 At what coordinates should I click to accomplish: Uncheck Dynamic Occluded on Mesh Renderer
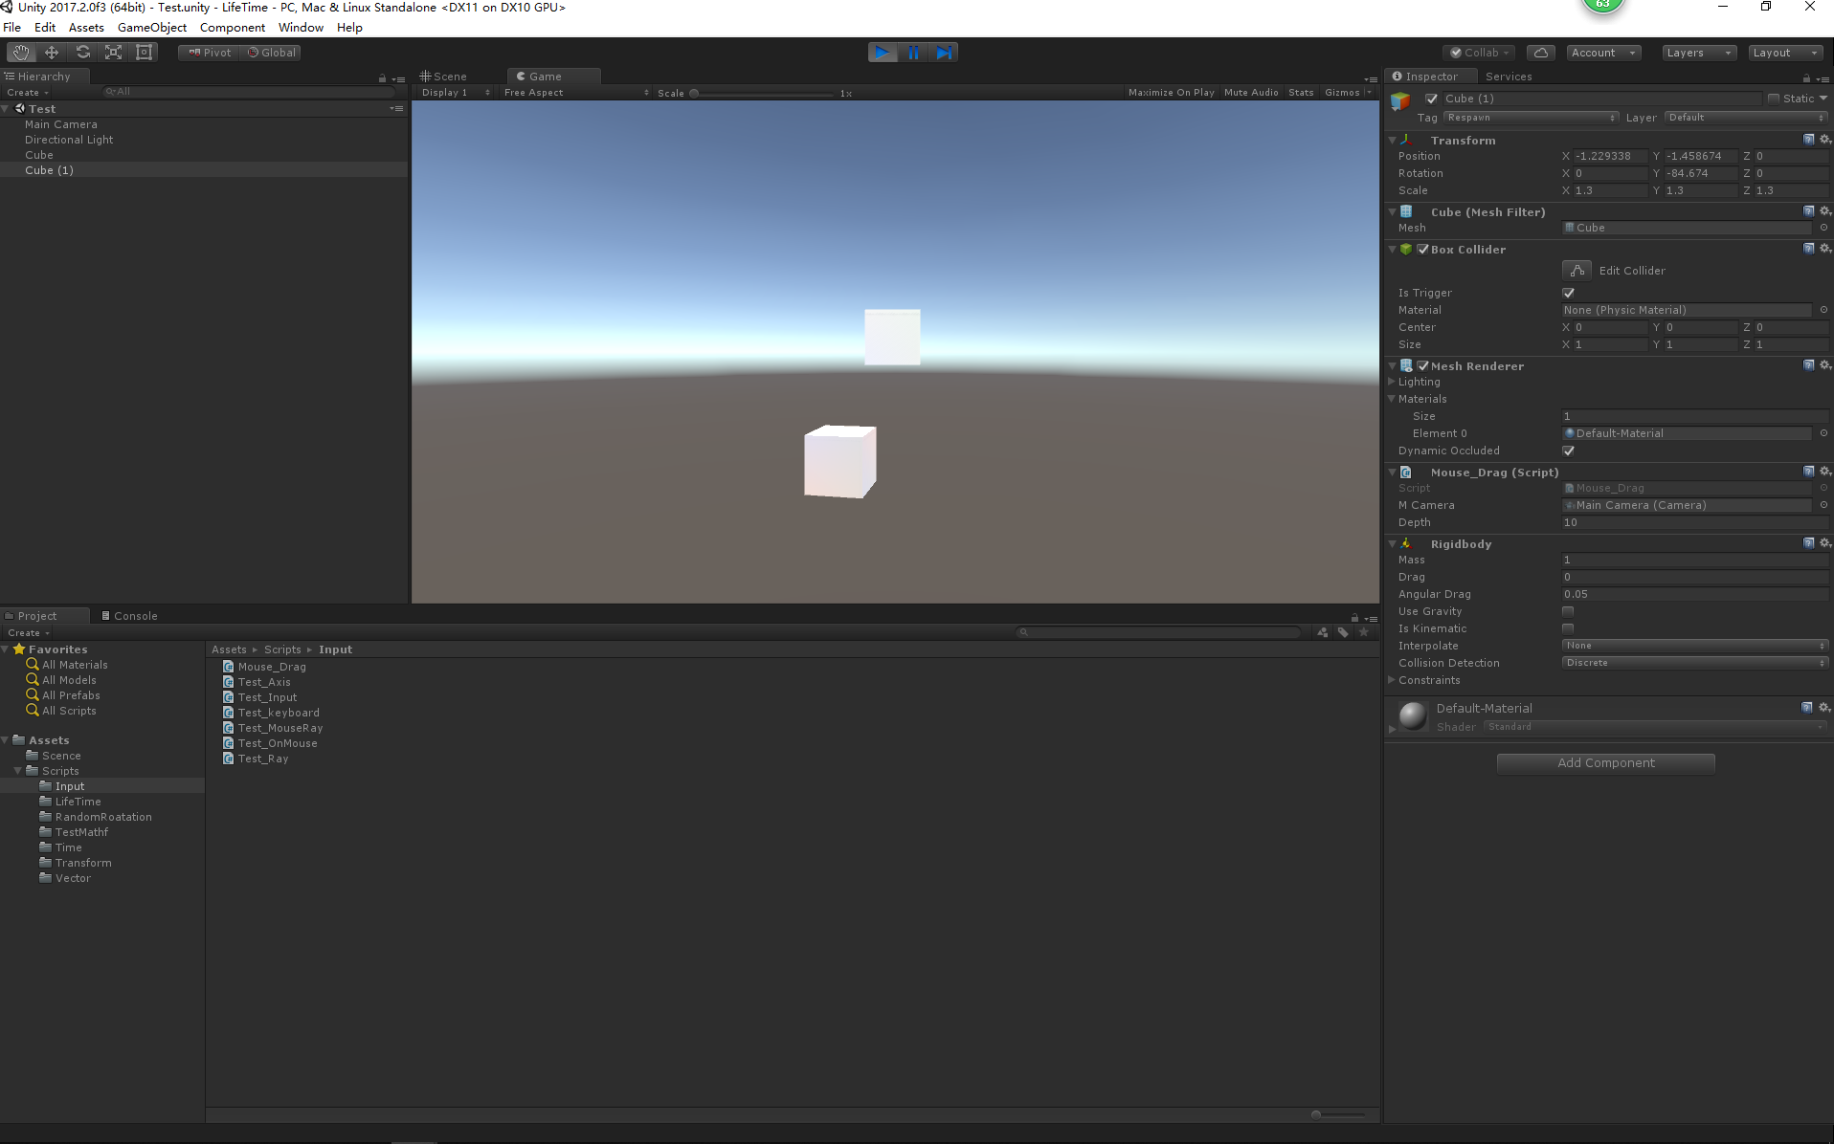pos(1568,451)
